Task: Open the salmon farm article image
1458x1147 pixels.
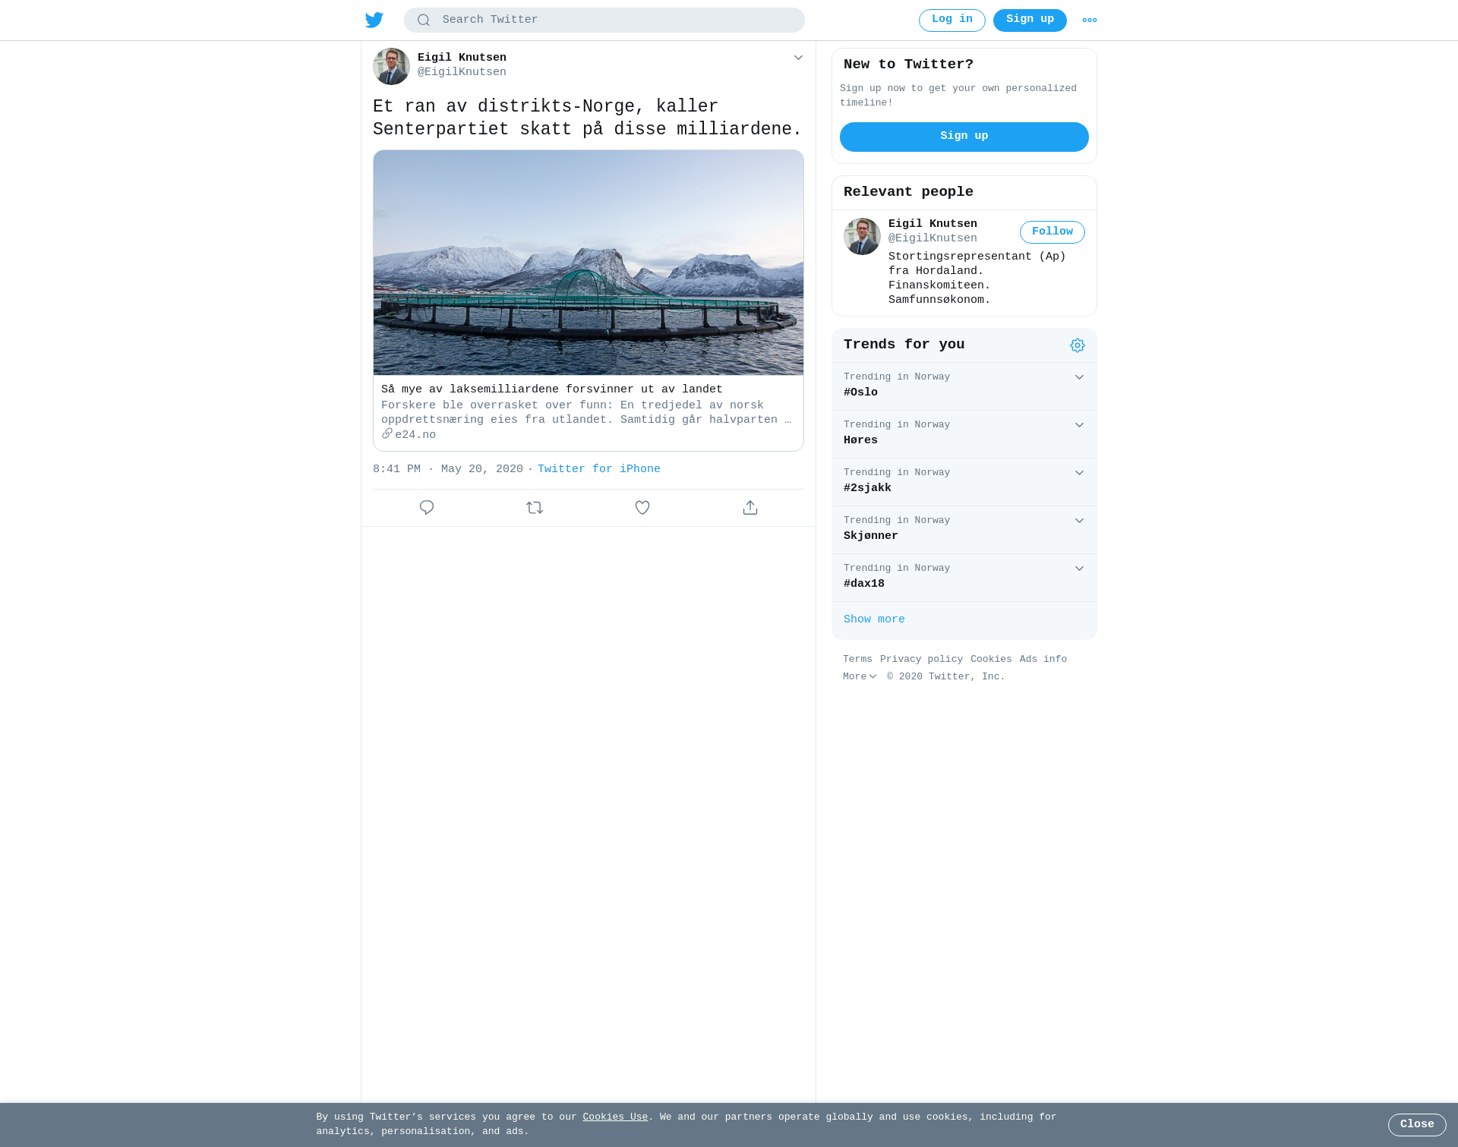Action: [589, 263]
